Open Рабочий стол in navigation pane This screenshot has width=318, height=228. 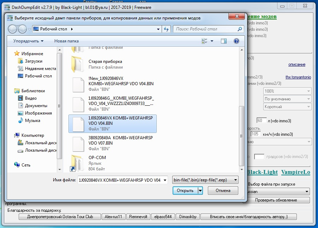[x=38, y=76]
